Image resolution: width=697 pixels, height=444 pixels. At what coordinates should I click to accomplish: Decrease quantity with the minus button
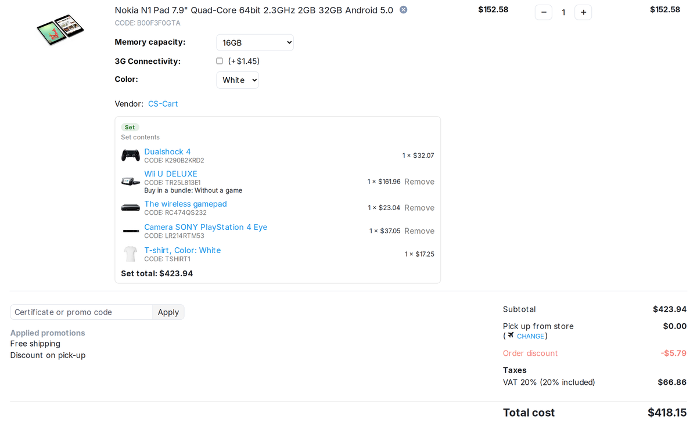544,12
